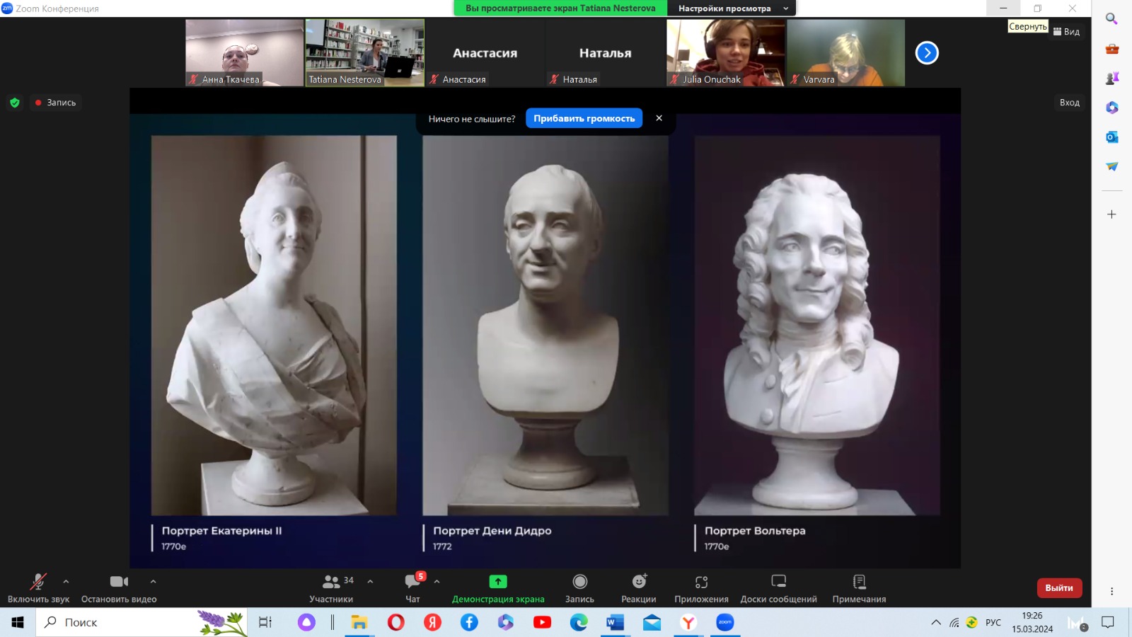Unmute microphone with Включить звук
The image size is (1132, 637).
38,582
